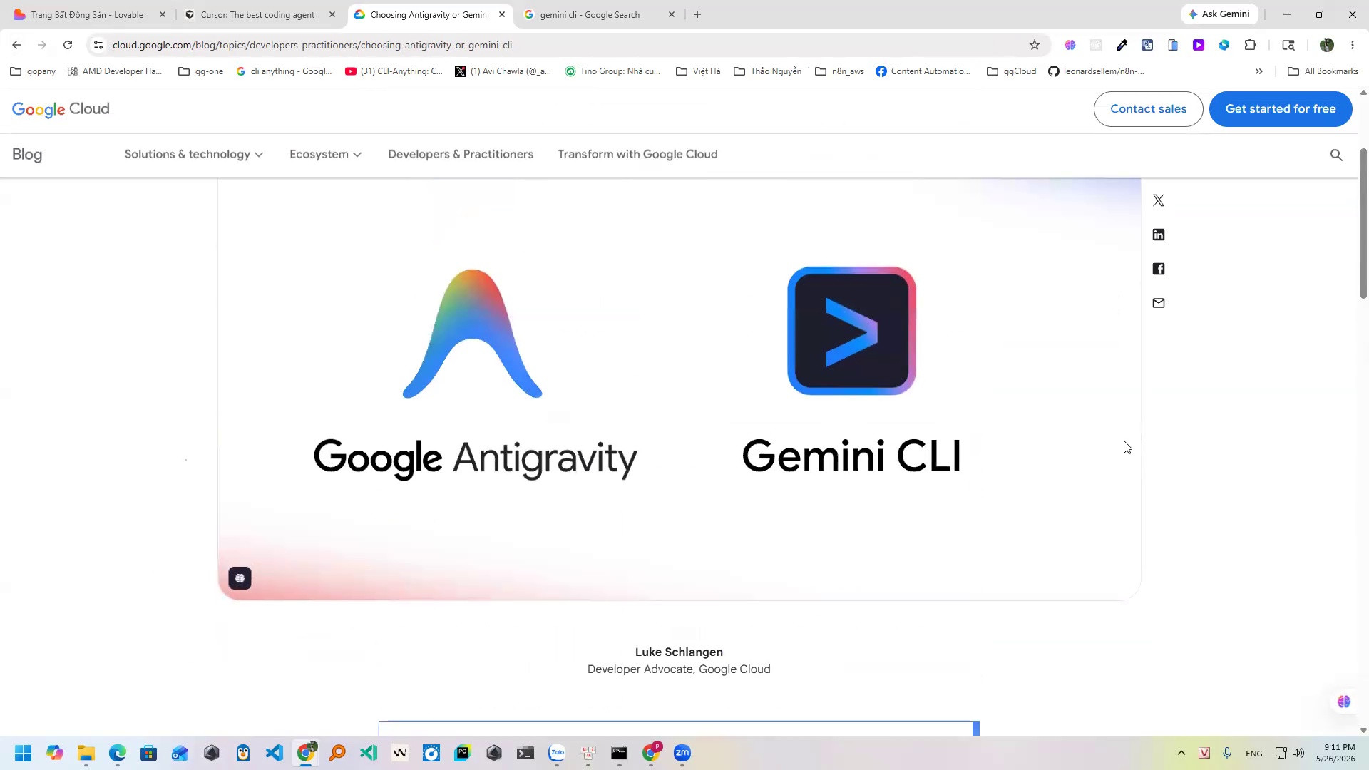Open Transform with Google Cloud section
The width and height of the screenshot is (1369, 770).
pyautogui.click(x=638, y=155)
